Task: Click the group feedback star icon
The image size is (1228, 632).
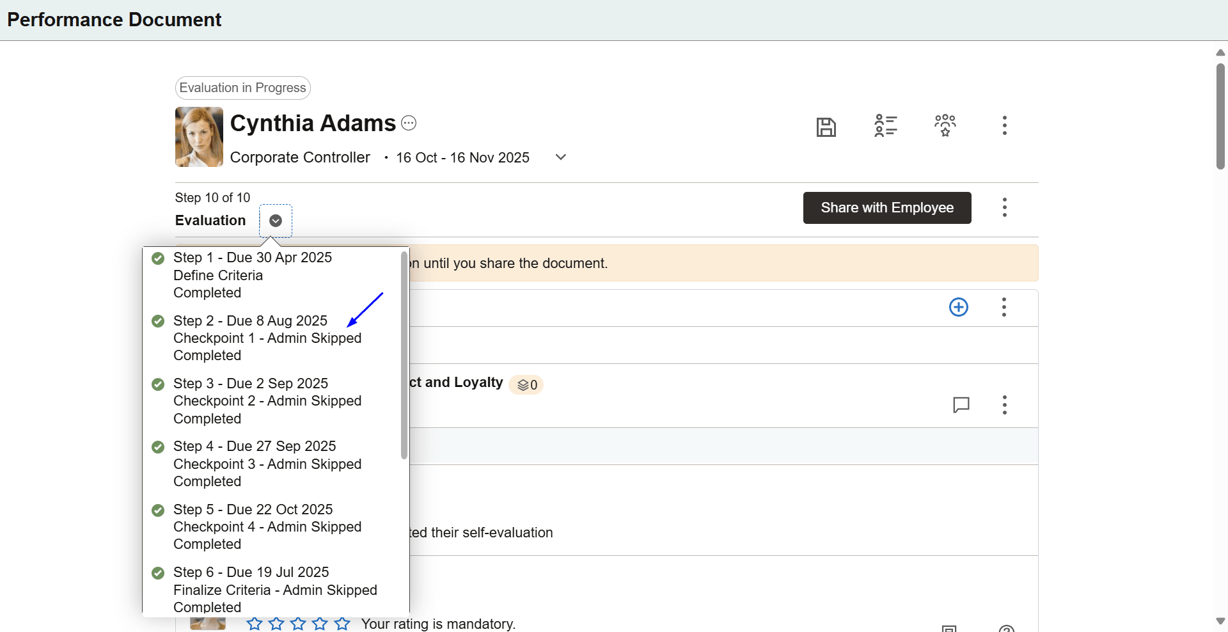Action: (945, 125)
